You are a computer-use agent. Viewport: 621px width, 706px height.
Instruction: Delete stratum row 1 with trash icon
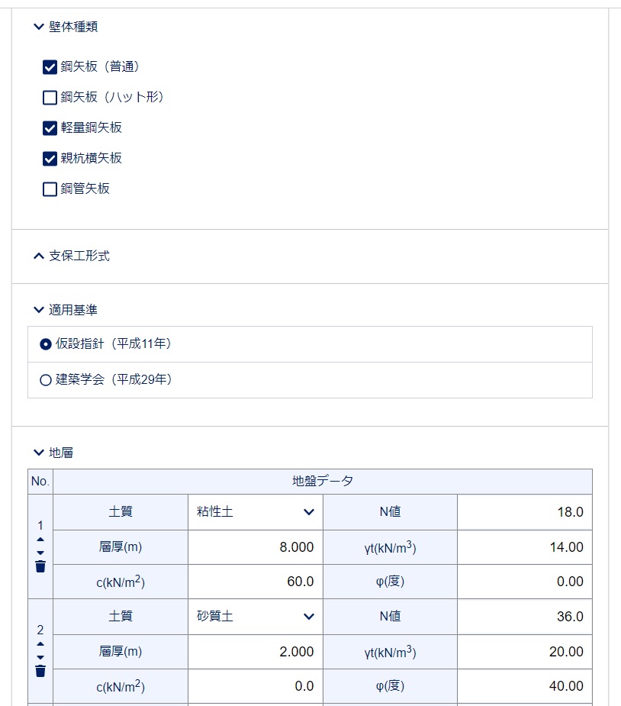click(40, 566)
